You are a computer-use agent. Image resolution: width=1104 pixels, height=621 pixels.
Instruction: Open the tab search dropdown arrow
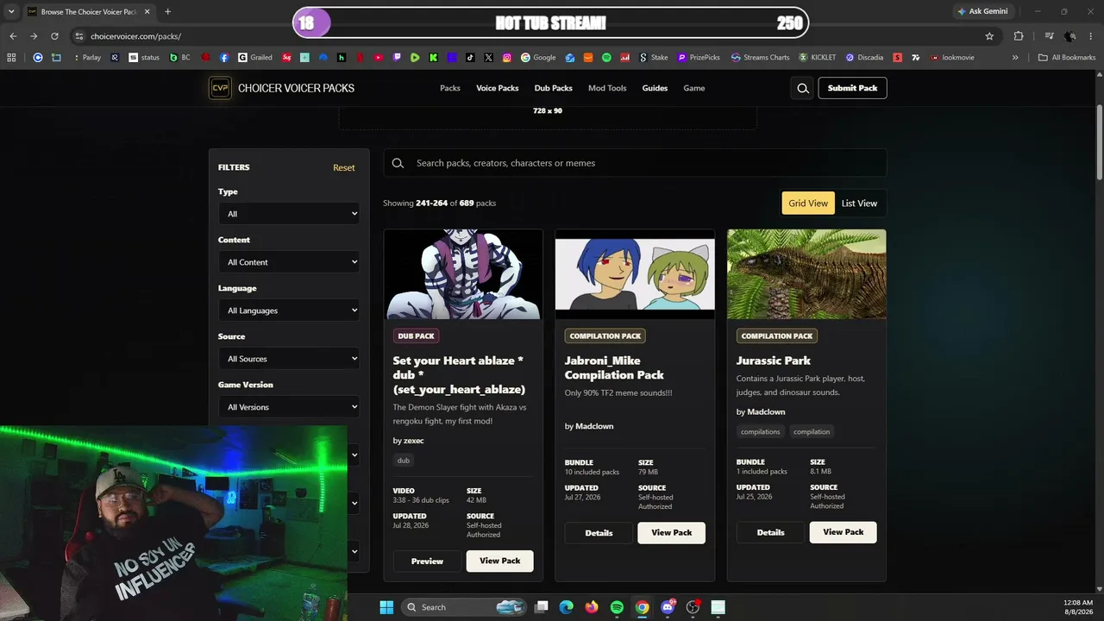coord(11,11)
